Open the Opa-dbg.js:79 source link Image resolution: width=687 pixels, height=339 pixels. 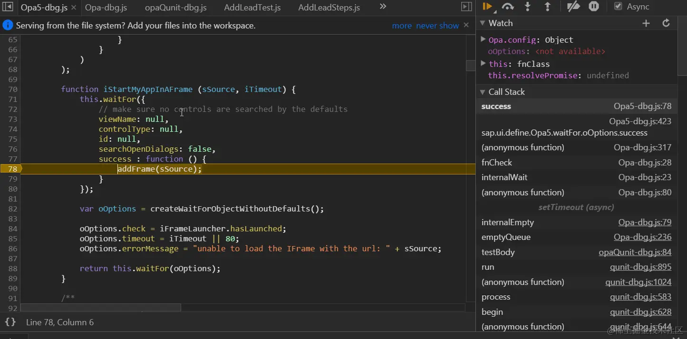coord(645,222)
